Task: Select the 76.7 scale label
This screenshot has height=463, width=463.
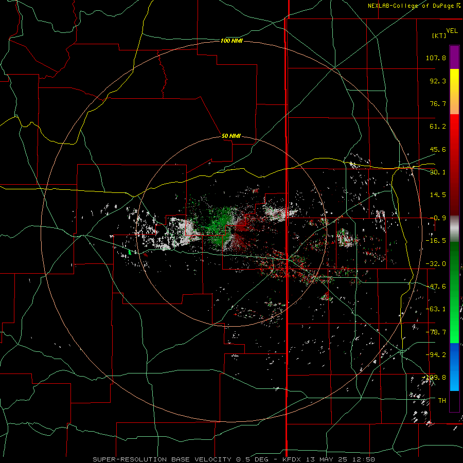Action: click(438, 103)
